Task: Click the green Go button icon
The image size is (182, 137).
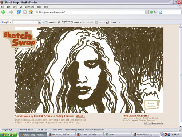Action: click(151, 12)
